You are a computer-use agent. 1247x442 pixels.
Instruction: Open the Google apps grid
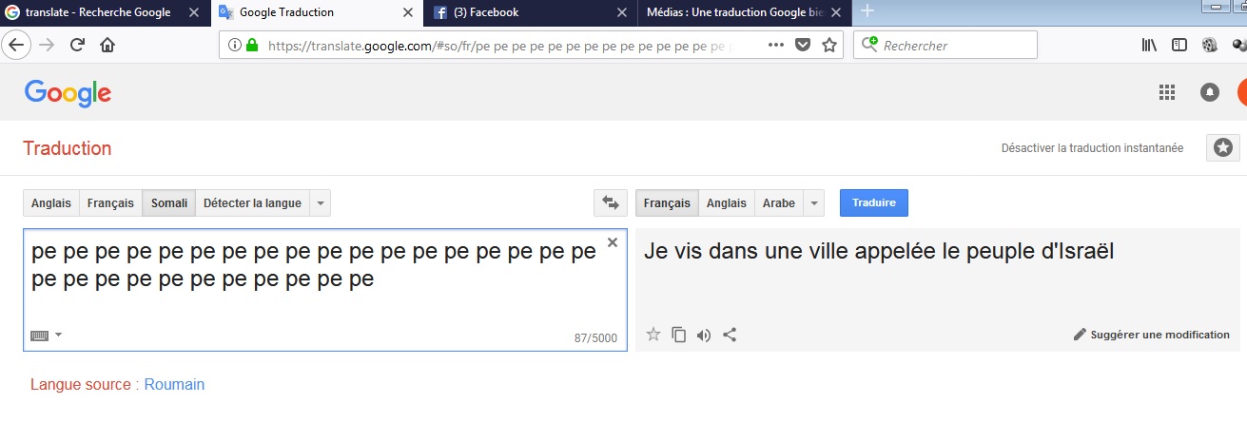coord(1167,92)
